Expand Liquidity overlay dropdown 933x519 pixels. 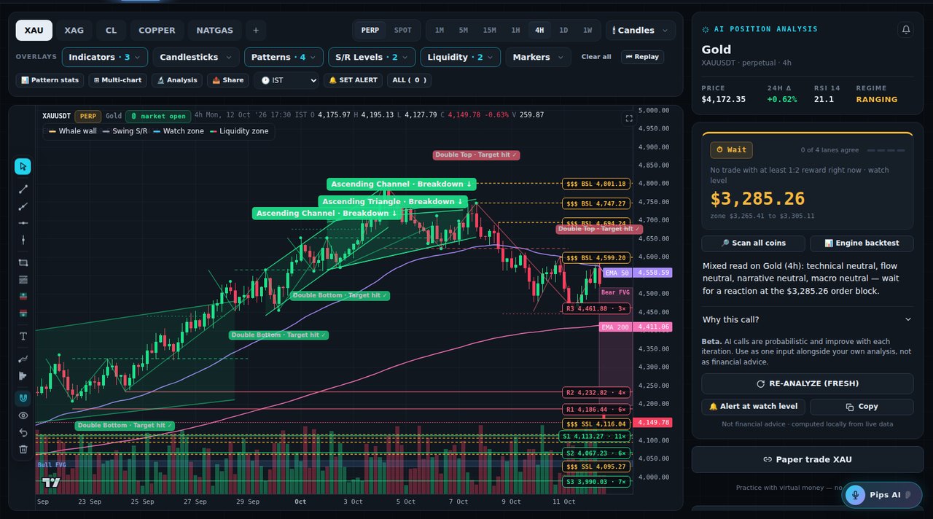coord(461,57)
